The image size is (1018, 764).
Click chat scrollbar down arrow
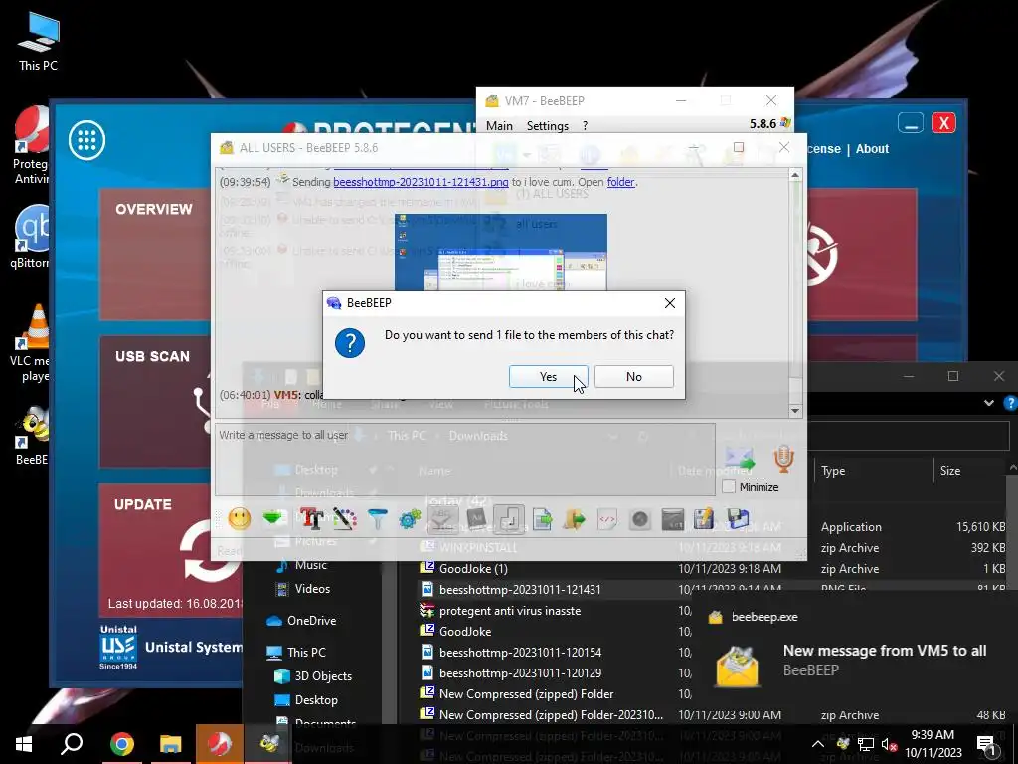(x=794, y=410)
